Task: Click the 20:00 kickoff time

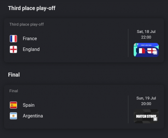Action: pyautogui.click(x=146, y=104)
